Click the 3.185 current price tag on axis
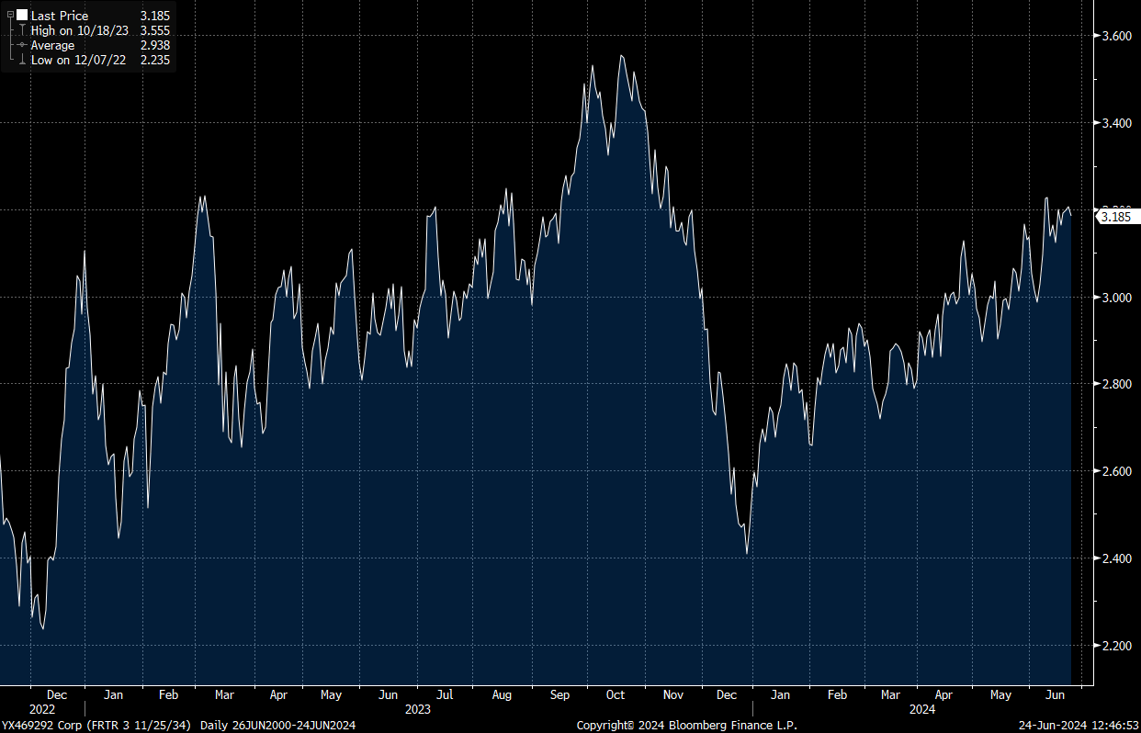Viewport: 1141px width, 733px height. (1116, 217)
